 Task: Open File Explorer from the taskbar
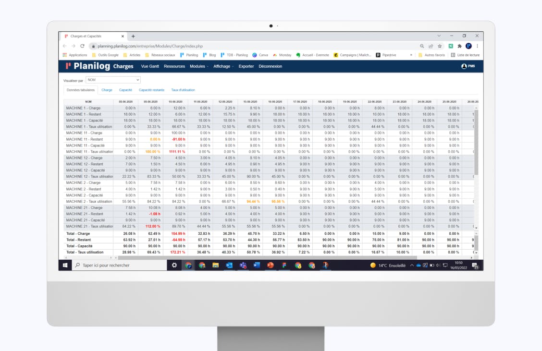(215, 266)
